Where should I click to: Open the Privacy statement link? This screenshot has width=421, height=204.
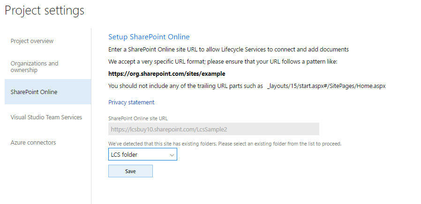[131, 102]
